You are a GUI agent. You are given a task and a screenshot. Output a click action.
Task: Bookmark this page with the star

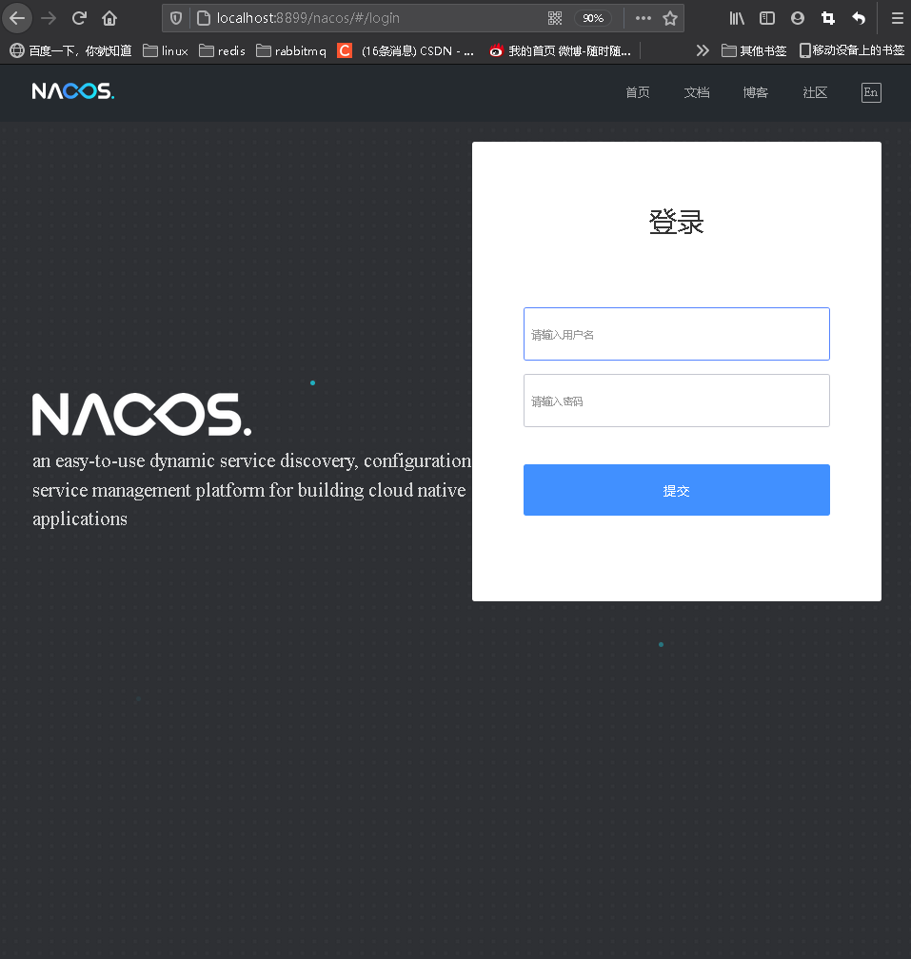point(670,18)
